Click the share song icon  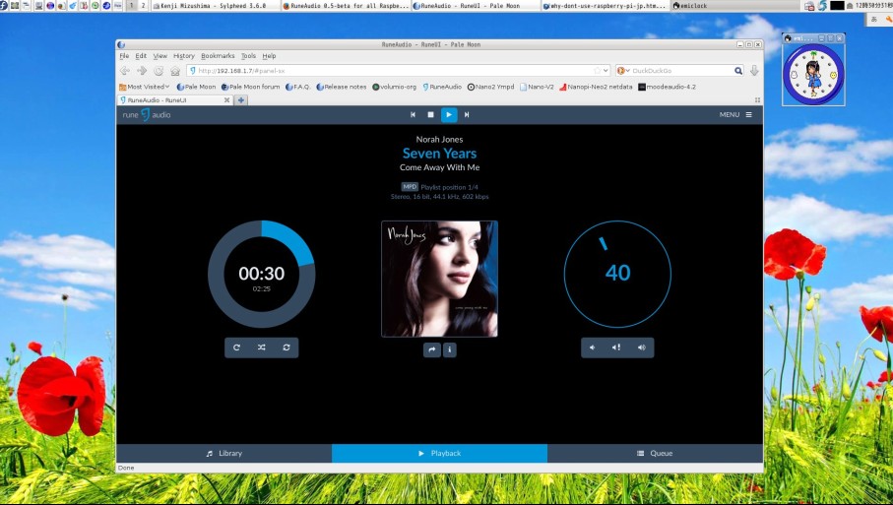click(x=431, y=349)
